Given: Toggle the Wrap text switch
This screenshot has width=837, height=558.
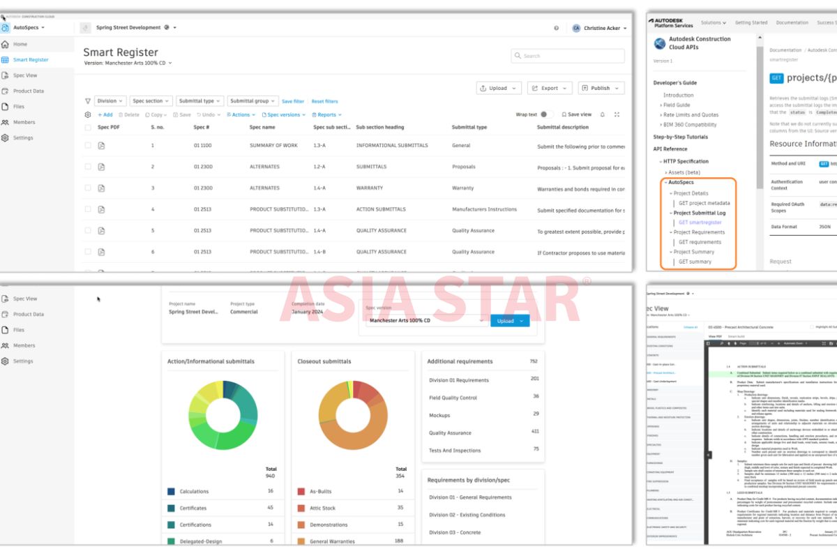Looking at the screenshot, I should click(546, 114).
